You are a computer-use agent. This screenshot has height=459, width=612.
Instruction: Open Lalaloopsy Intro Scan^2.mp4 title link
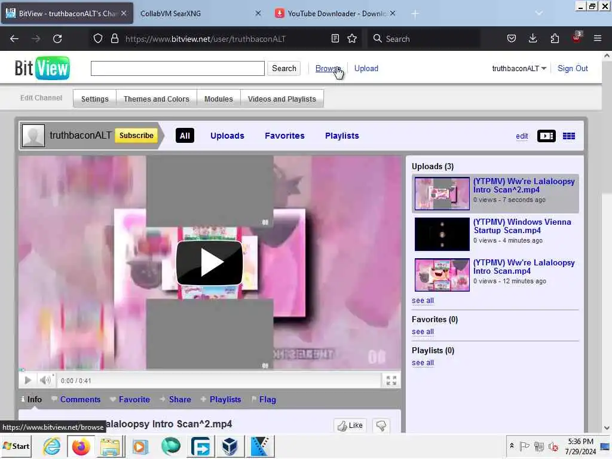pos(524,185)
